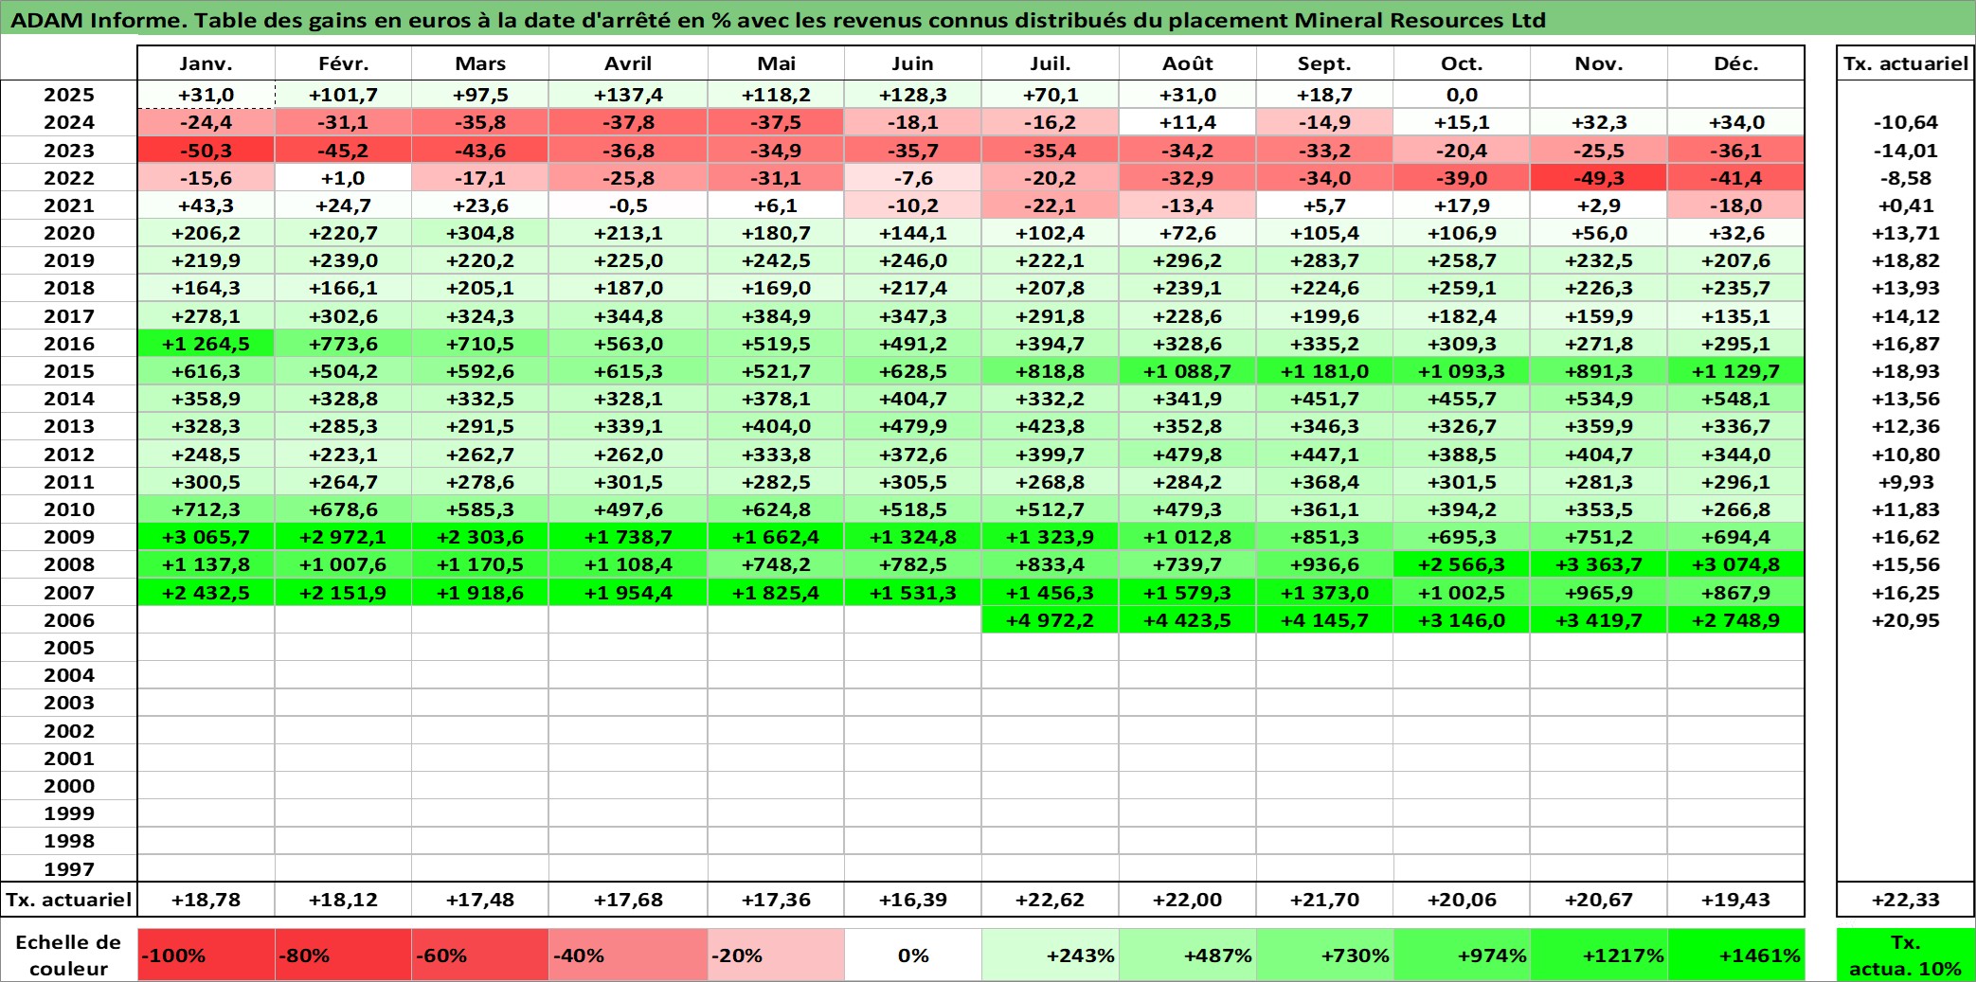The image size is (1976, 982).
Task: Select the 2016 row label
Action: point(69,344)
